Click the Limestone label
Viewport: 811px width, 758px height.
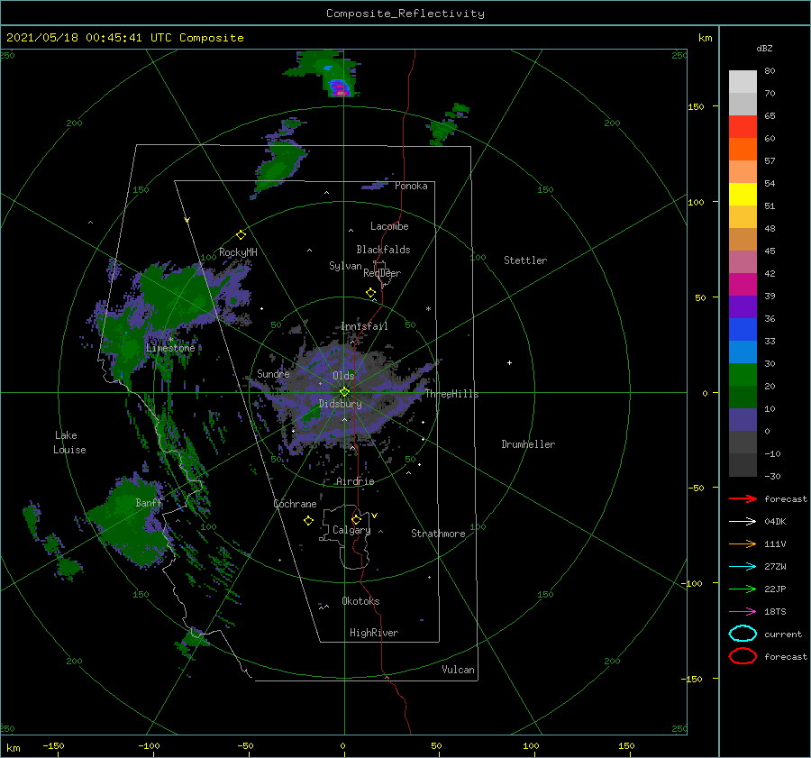pos(170,348)
